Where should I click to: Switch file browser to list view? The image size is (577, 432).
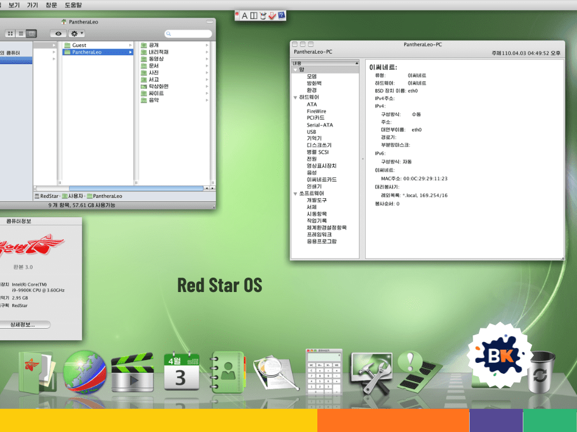click(21, 34)
